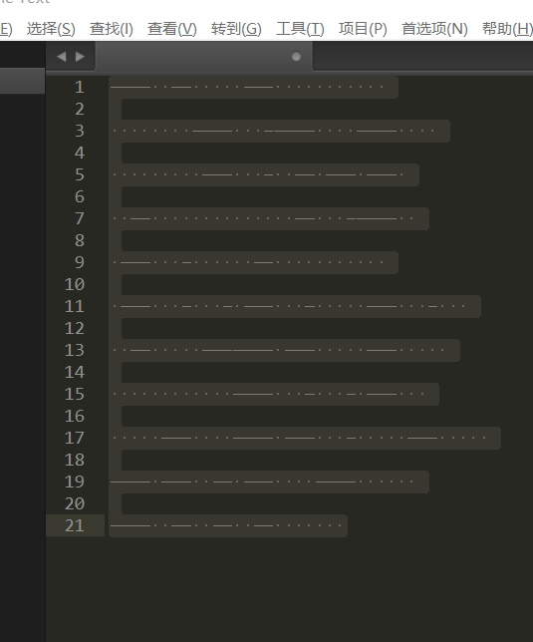Open the 查看(V) menu
The image size is (533, 642).
(171, 29)
